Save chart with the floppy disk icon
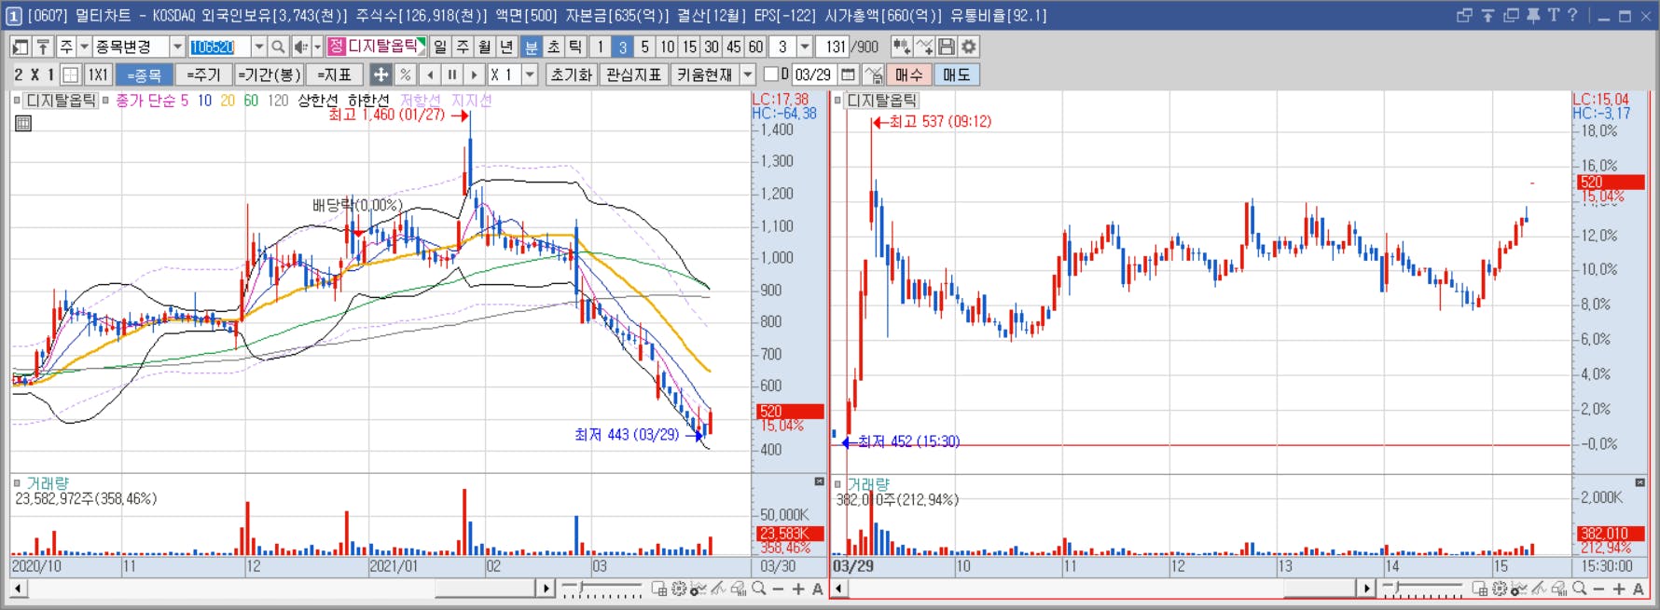The height and width of the screenshot is (610, 1660). pos(947,47)
